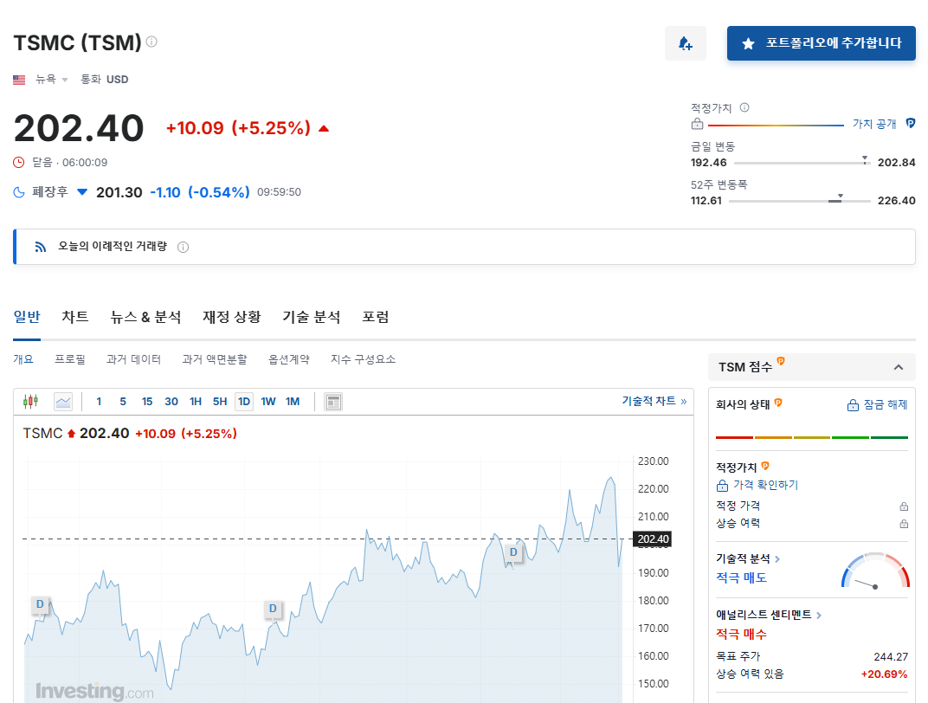Click the technical analysis gauge
This screenshot has width=928, height=703.
pos(874,571)
